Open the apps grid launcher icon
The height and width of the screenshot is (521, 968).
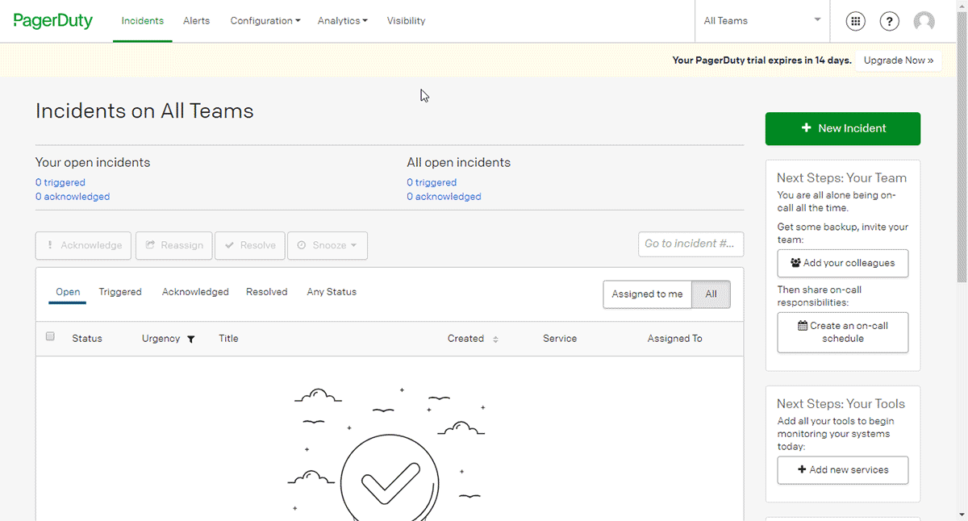point(855,21)
